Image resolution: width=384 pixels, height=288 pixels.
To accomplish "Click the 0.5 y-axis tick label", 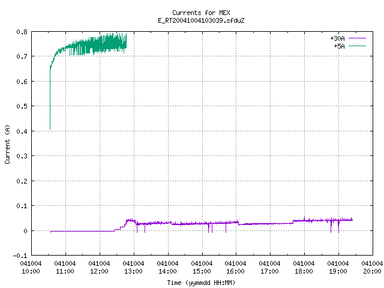I will coord(22,106).
